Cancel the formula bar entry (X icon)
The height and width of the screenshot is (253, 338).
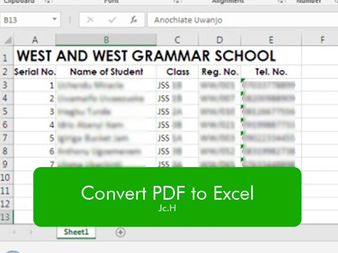90,20
